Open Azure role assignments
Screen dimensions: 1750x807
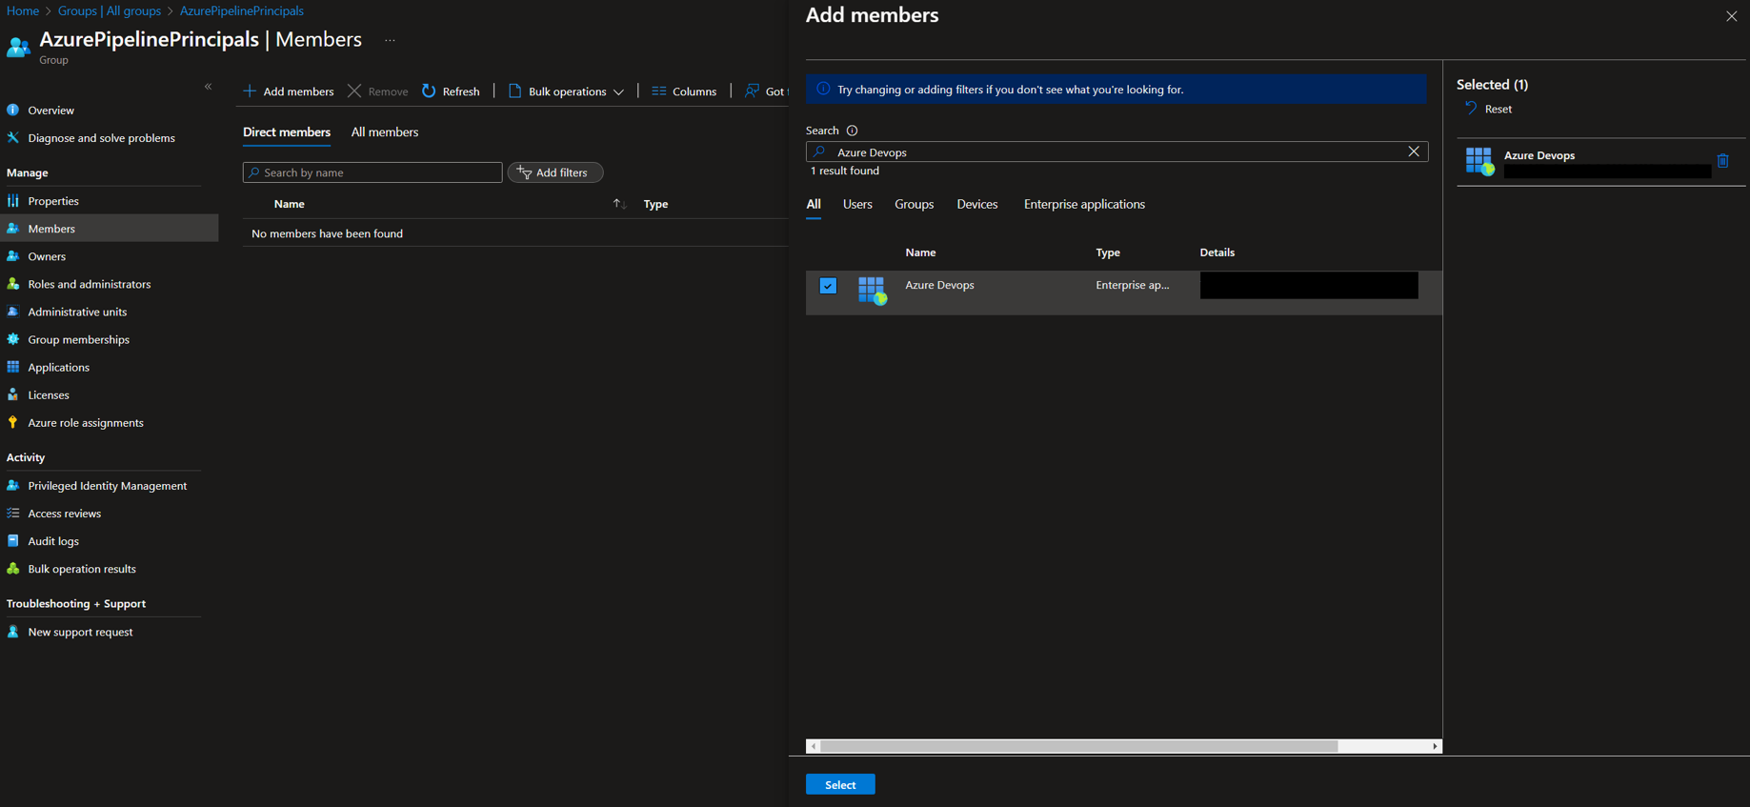86,422
